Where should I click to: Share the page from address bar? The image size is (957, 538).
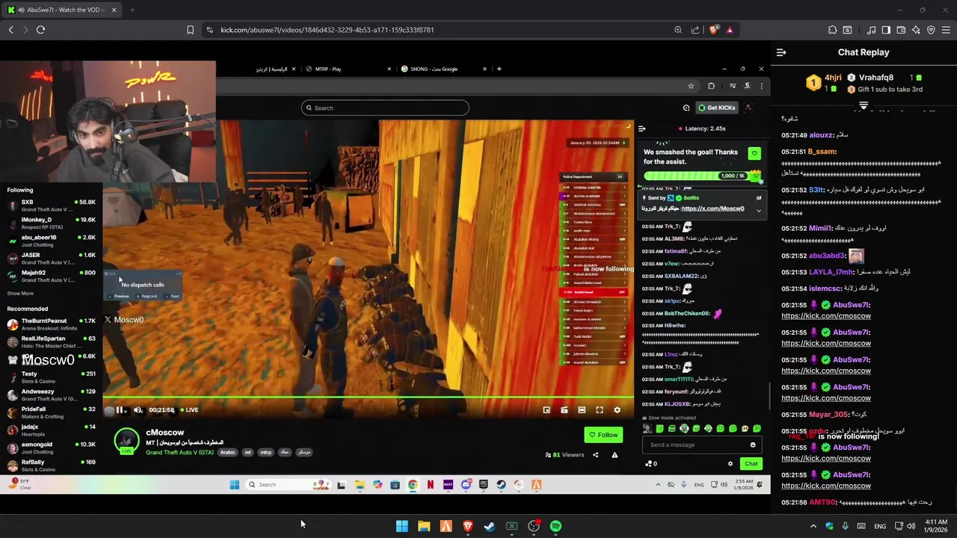click(x=695, y=30)
